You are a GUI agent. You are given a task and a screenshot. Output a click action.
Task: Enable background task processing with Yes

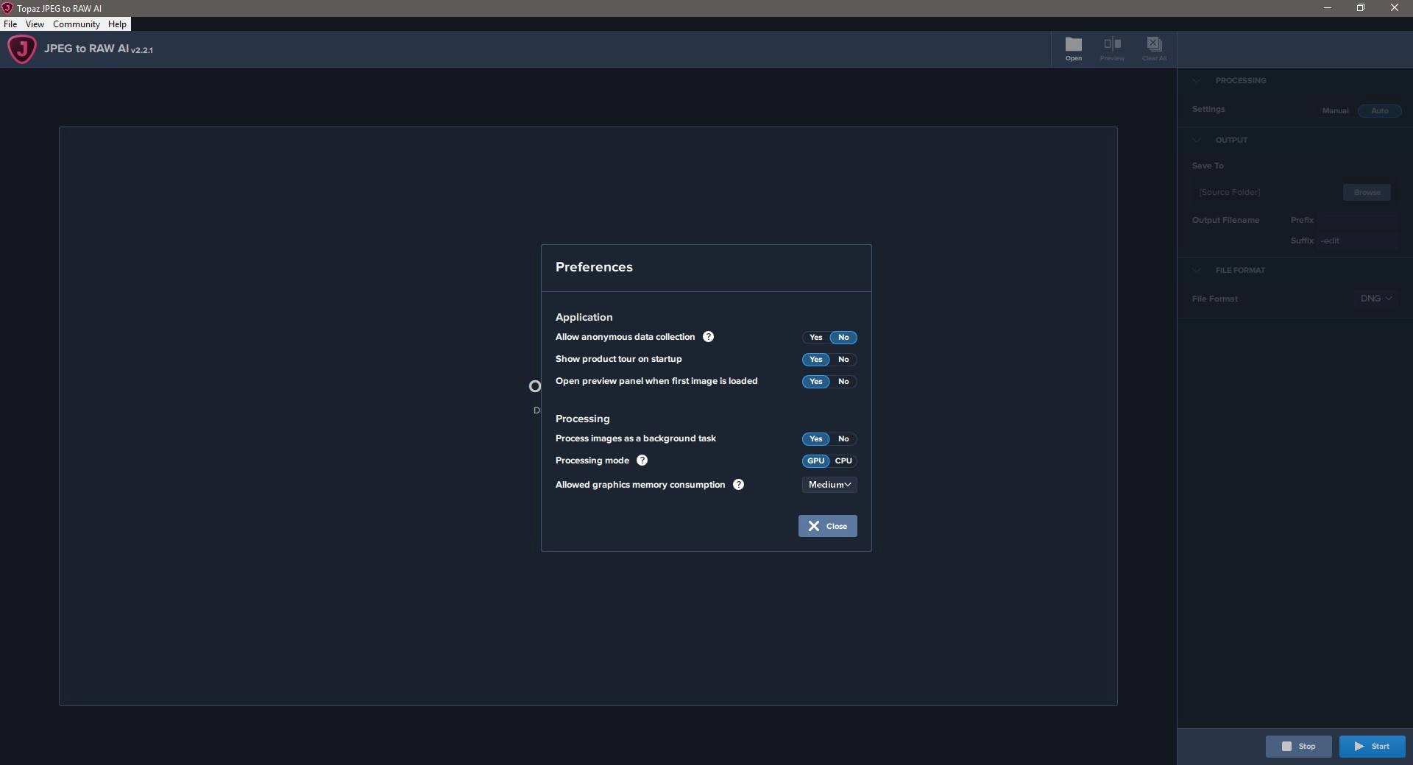815,439
